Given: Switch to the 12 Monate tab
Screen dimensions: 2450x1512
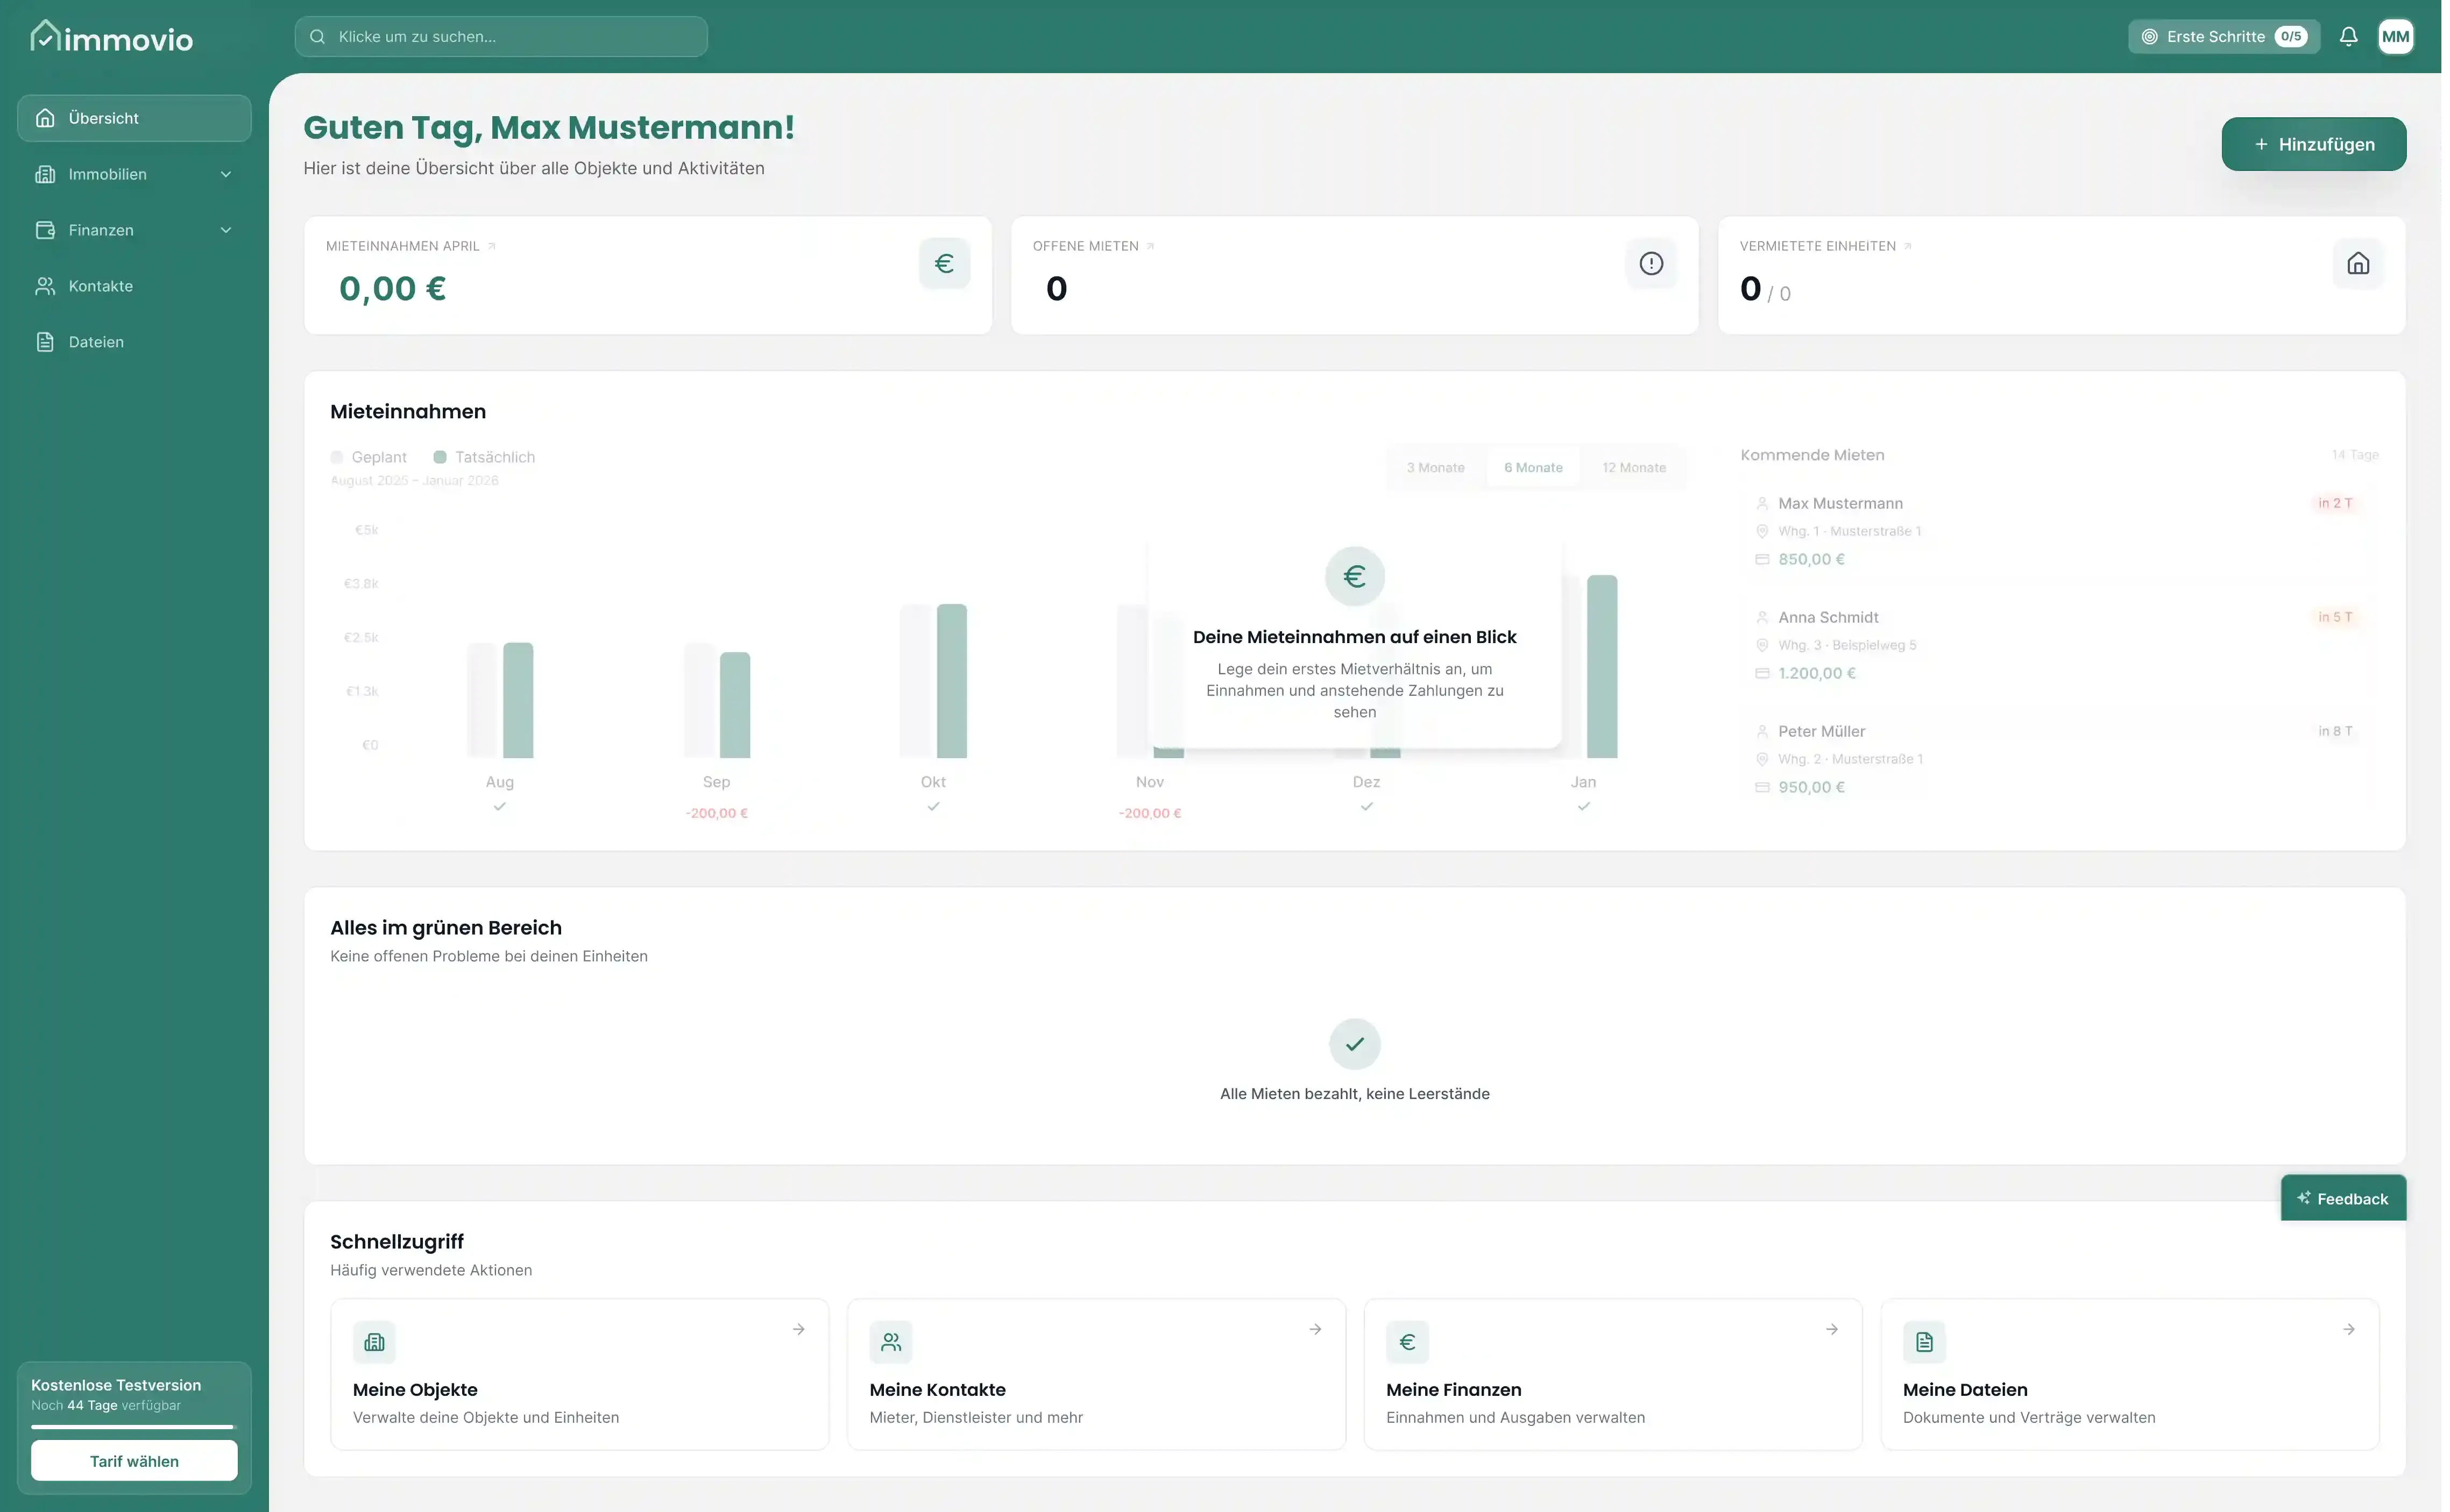Looking at the screenshot, I should click(1634, 467).
